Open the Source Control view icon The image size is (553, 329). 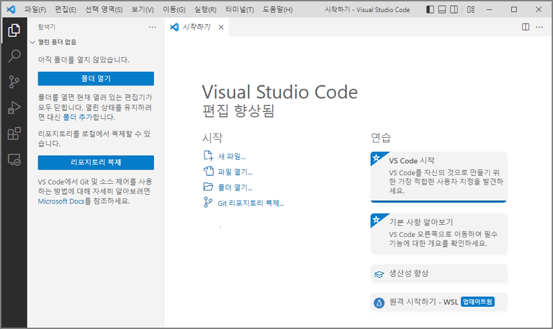click(x=14, y=82)
